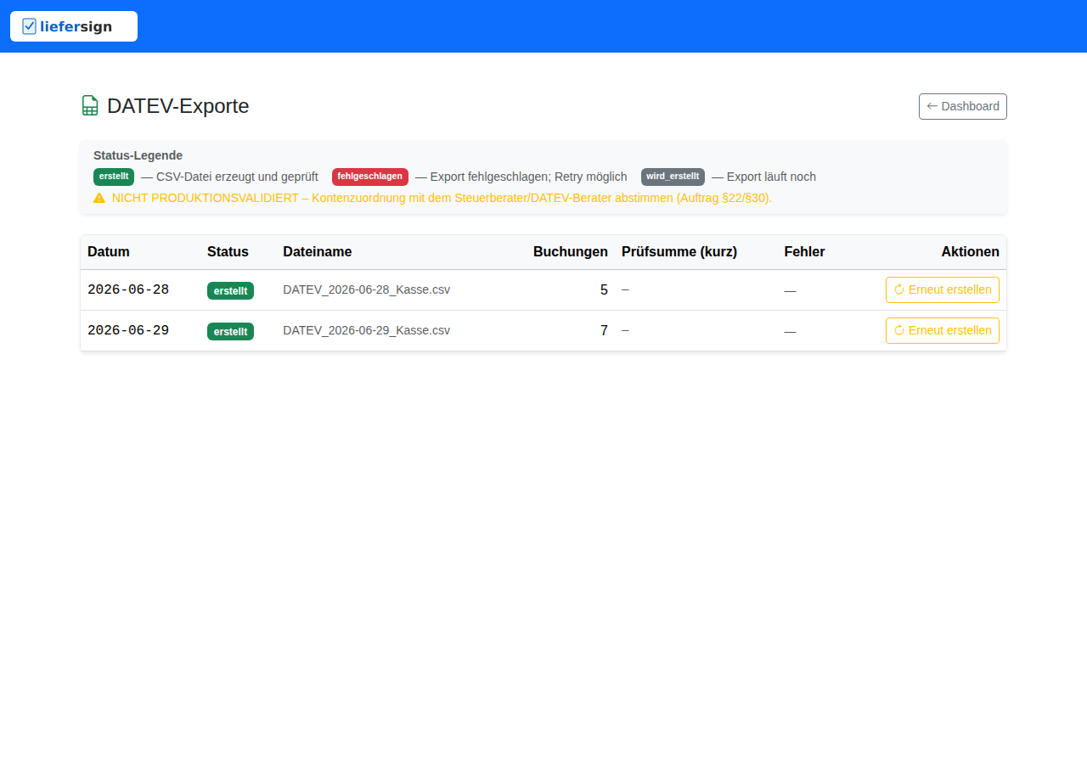
Task: Click the green erstellt legend badge
Action: click(114, 177)
